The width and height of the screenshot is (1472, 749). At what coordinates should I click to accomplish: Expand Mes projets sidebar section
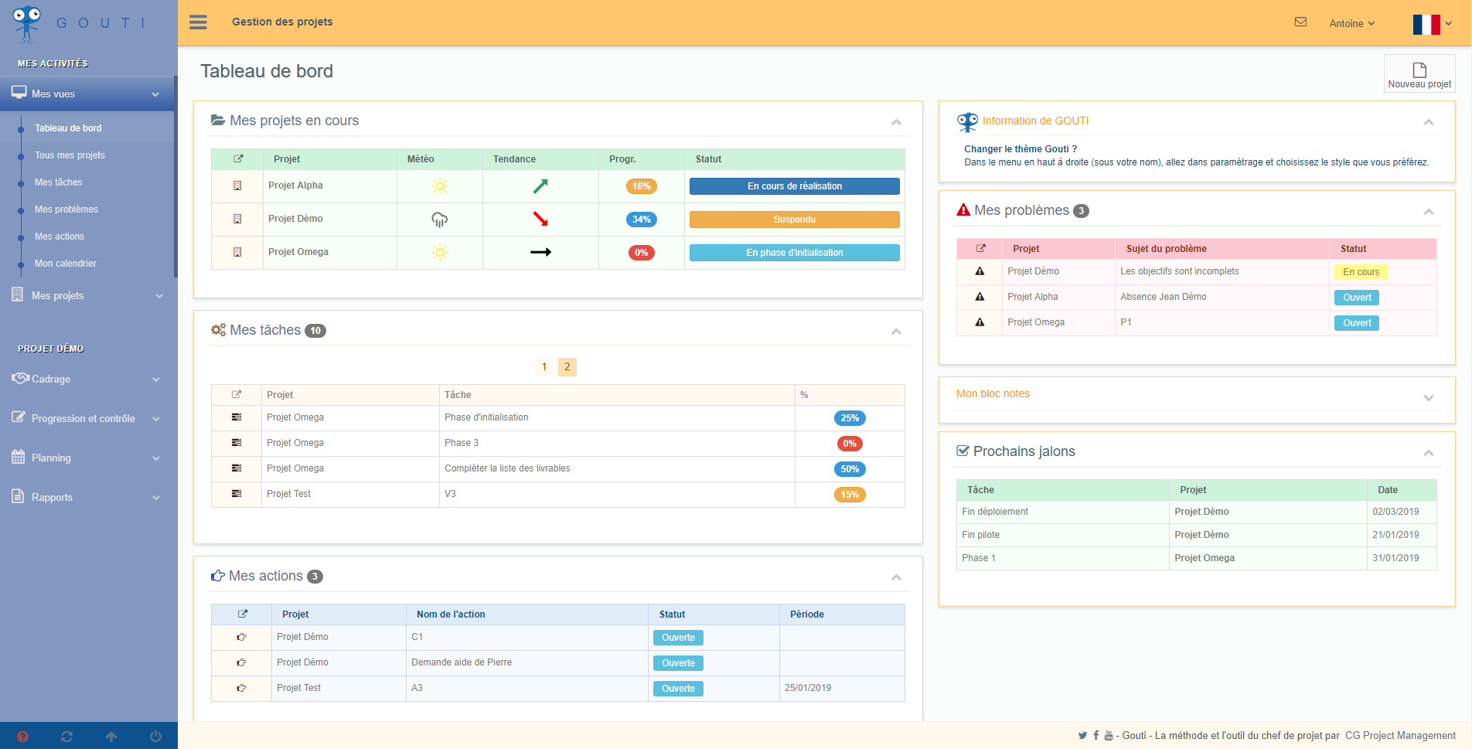coord(87,295)
